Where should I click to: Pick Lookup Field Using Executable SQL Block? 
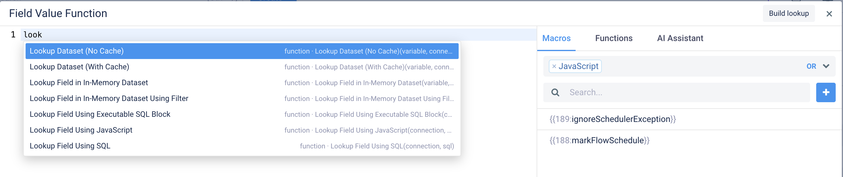242,114
